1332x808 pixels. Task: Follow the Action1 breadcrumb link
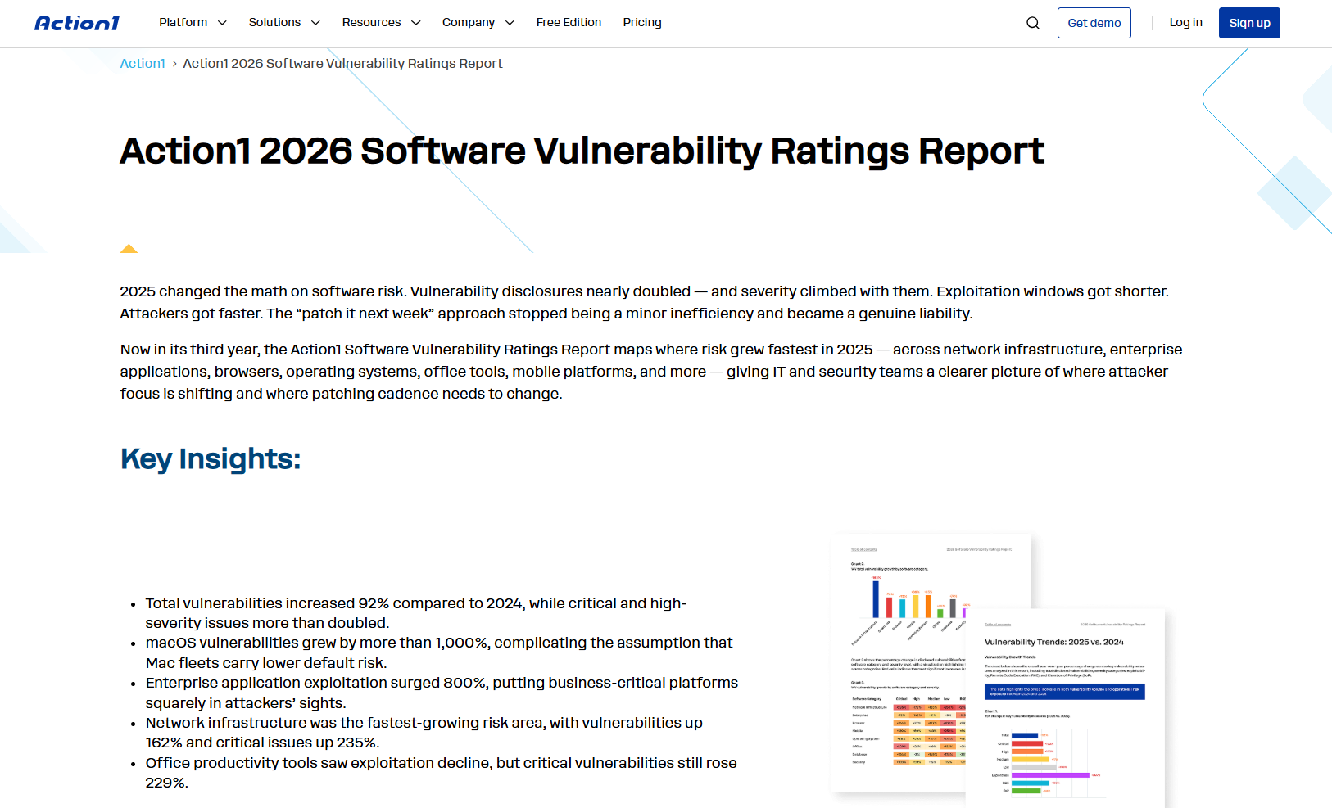(143, 64)
